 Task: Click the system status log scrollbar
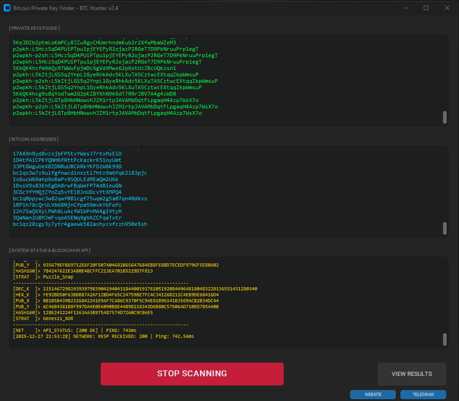444,340
